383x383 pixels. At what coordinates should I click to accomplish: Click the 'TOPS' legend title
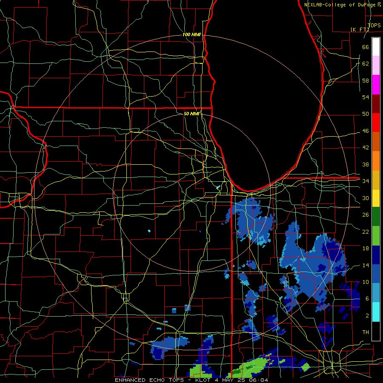(374, 25)
